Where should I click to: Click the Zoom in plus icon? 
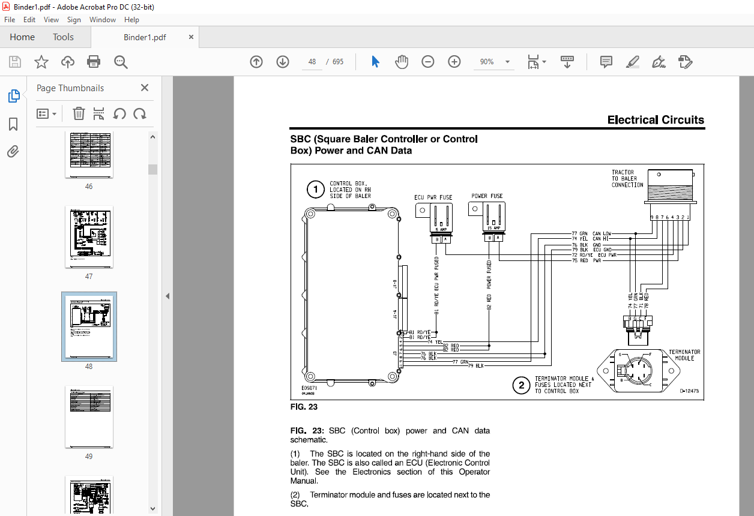pos(454,62)
